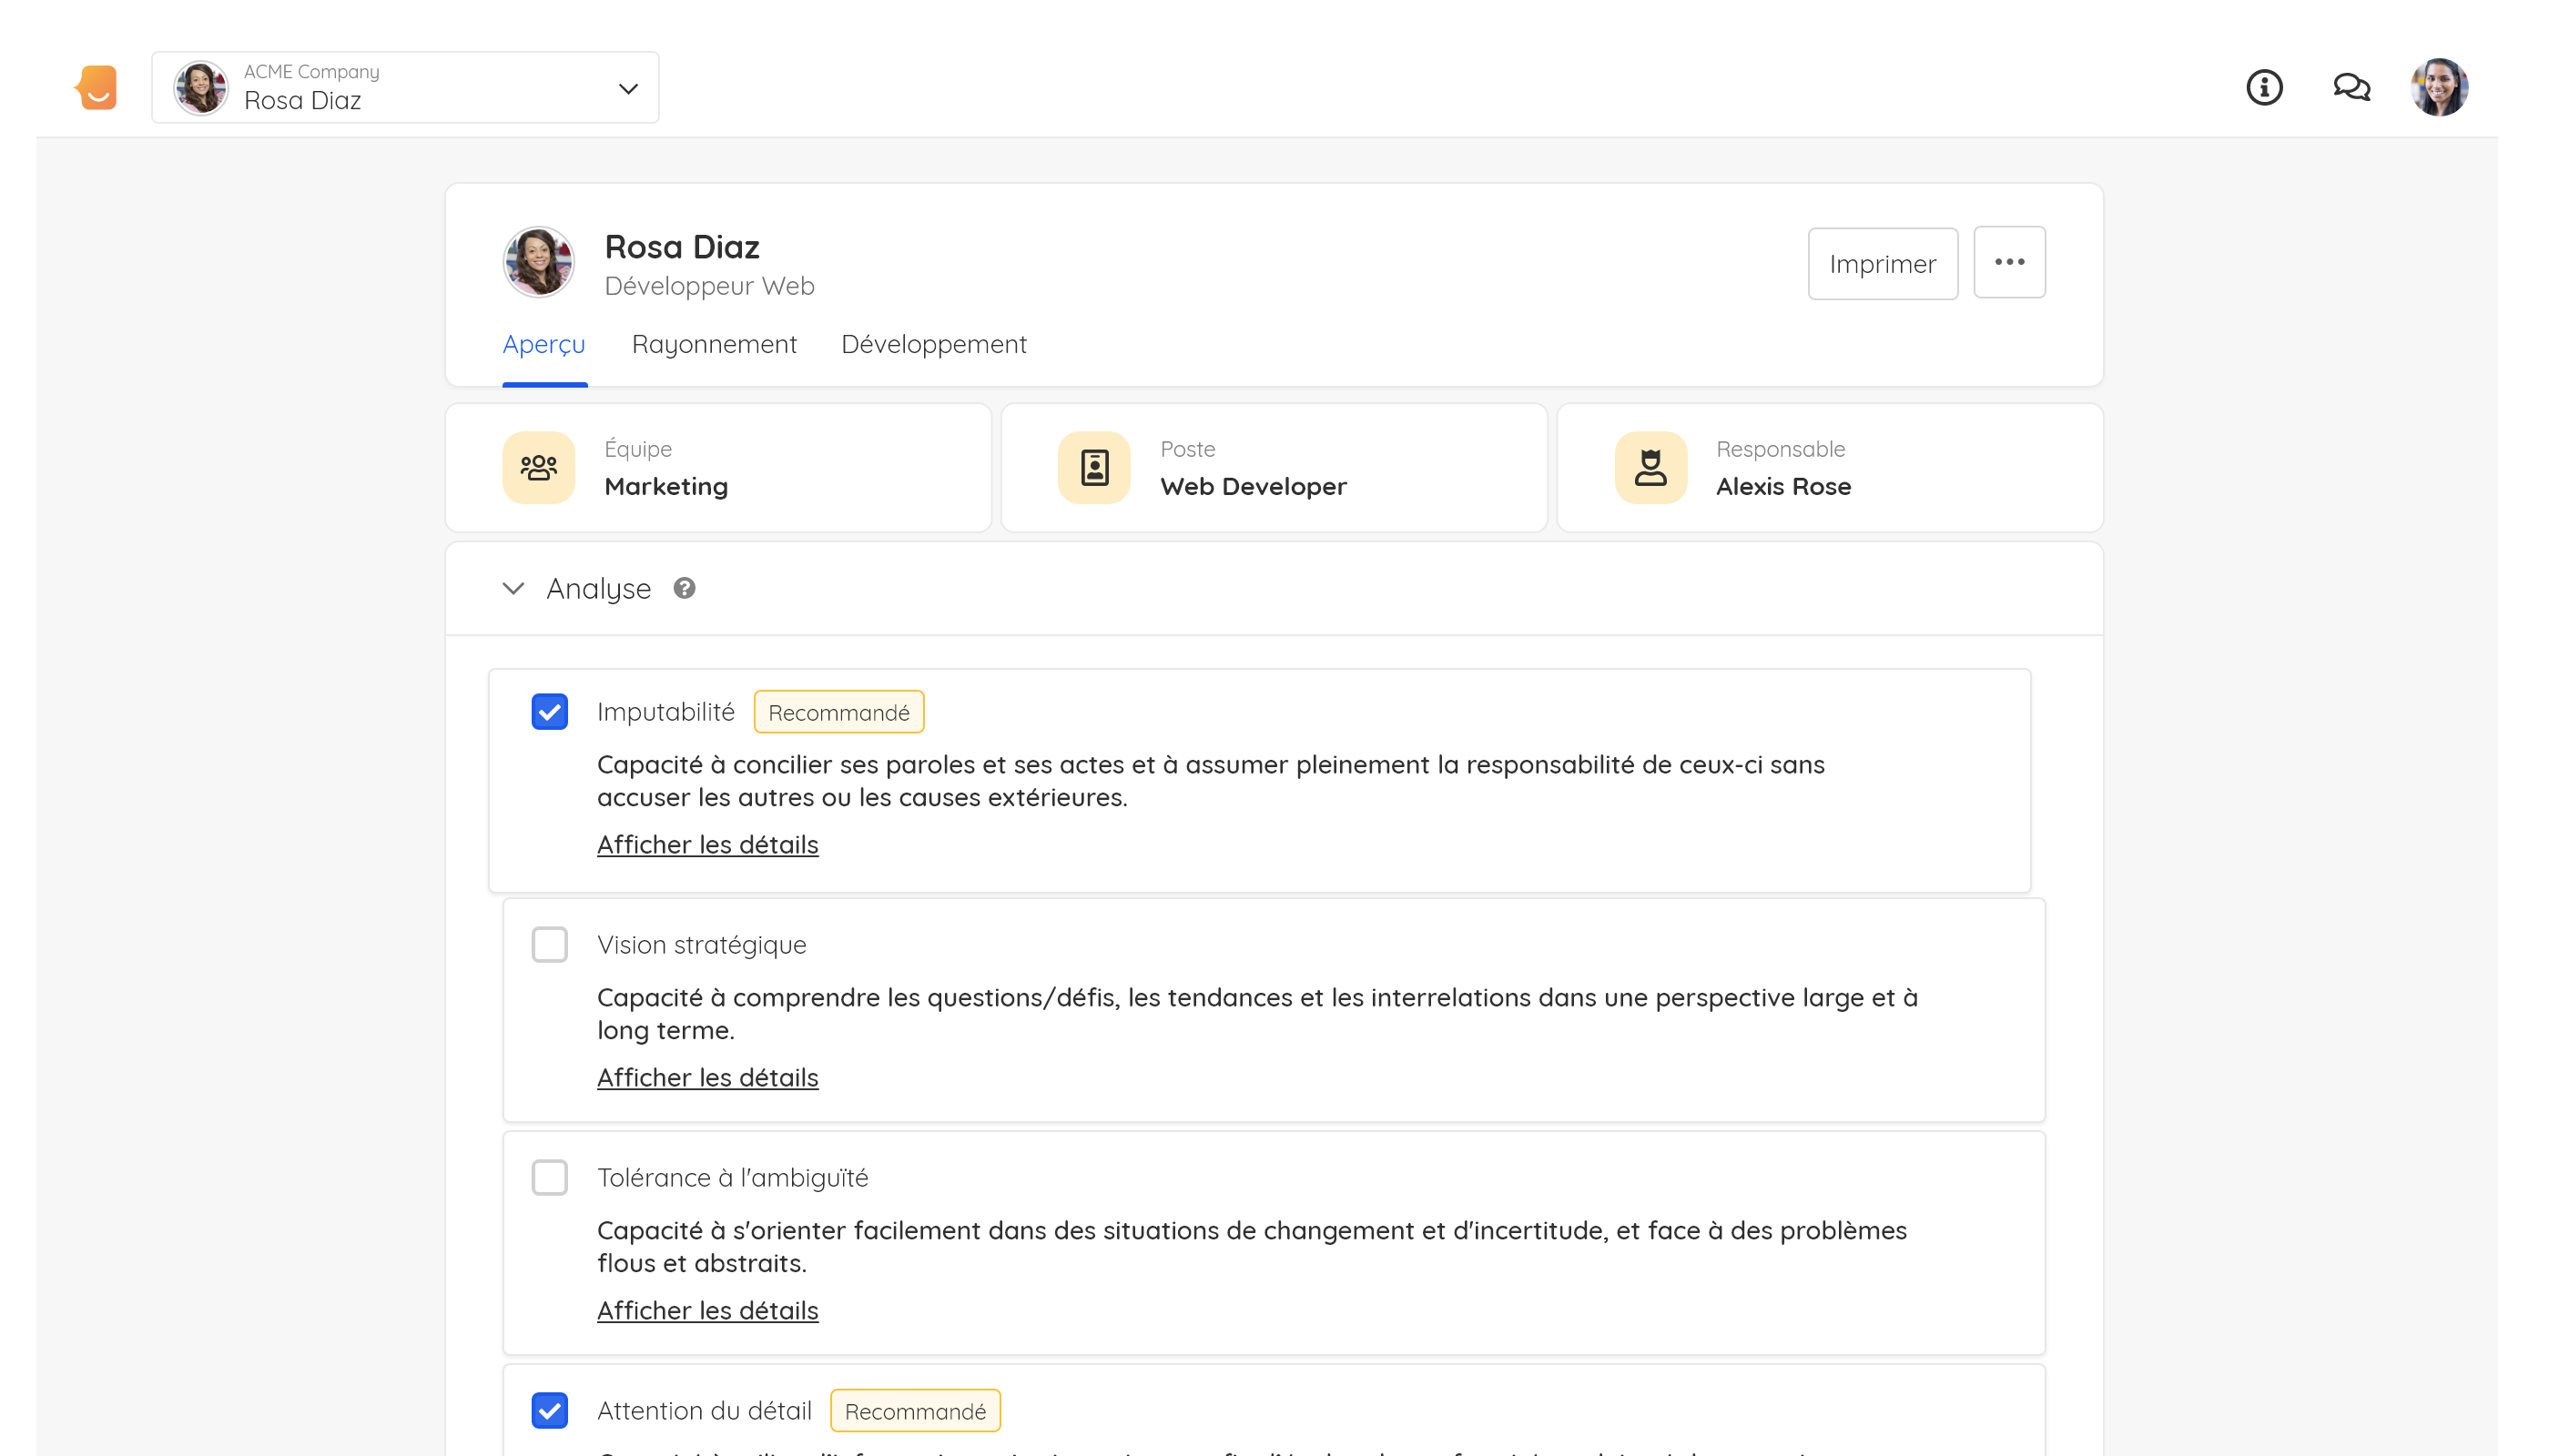
Task: Click the Alexis Rose manager name
Action: click(x=1783, y=487)
